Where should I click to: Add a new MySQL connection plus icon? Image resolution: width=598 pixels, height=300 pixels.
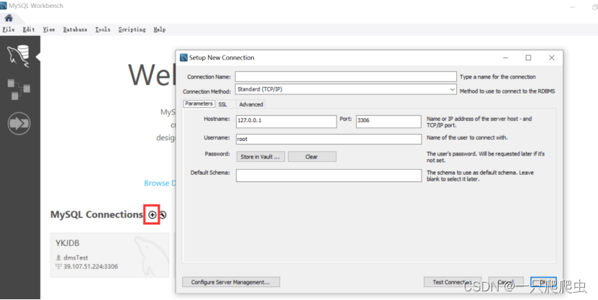[152, 214]
